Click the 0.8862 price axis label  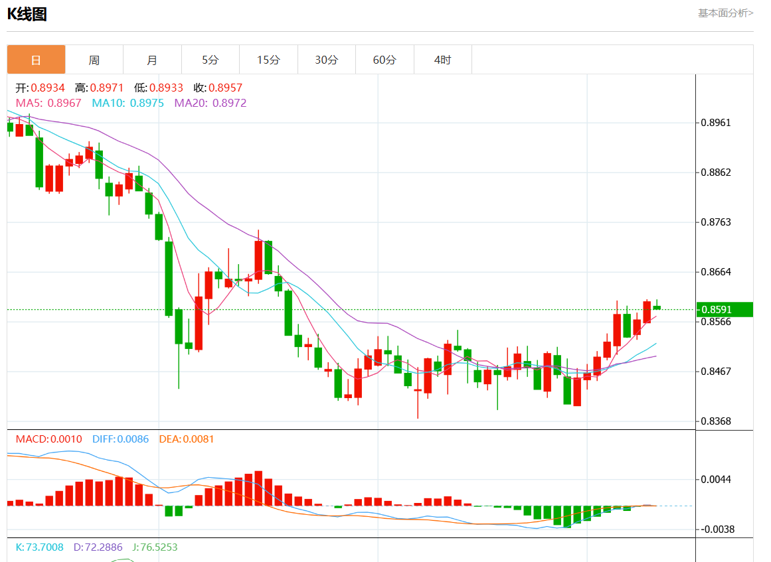coord(716,173)
